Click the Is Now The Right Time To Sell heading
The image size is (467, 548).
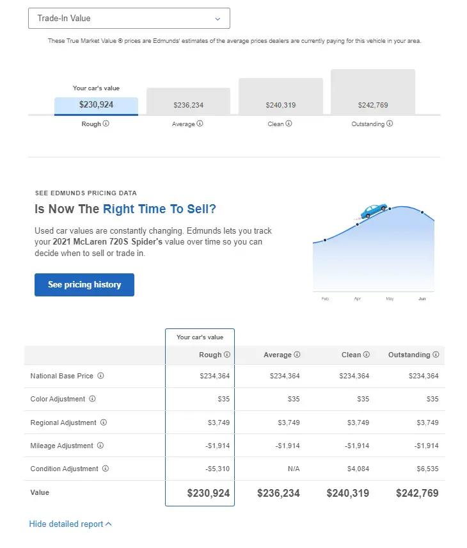(125, 209)
